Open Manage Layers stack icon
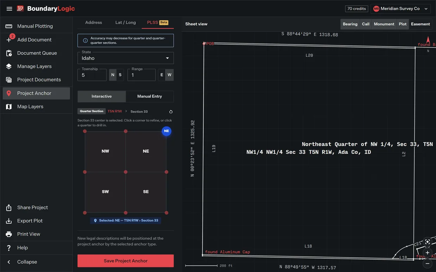436x272 pixels. tap(9, 66)
